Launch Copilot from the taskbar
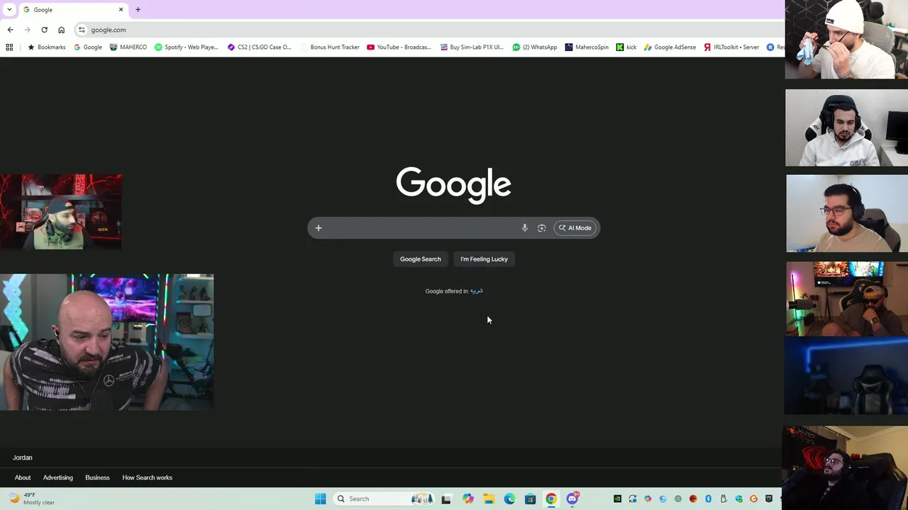The image size is (908, 510). pos(468,499)
